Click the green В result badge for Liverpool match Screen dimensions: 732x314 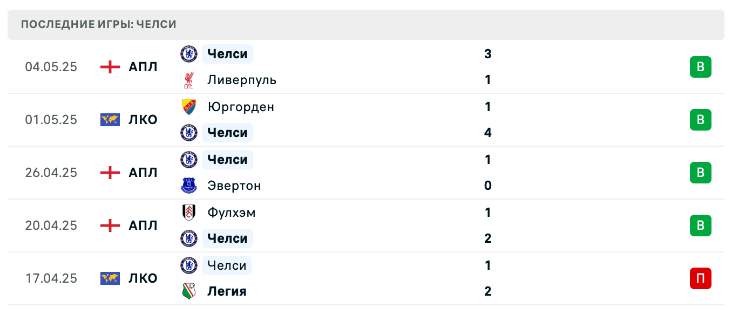(x=700, y=67)
